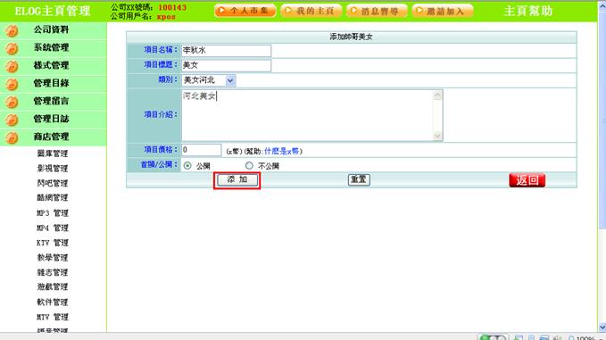
Task: Click the orange icon beside 商店管理
Action: (12, 137)
